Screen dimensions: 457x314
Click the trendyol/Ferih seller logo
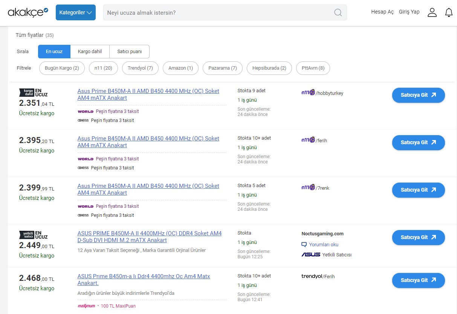coord(312,276)
